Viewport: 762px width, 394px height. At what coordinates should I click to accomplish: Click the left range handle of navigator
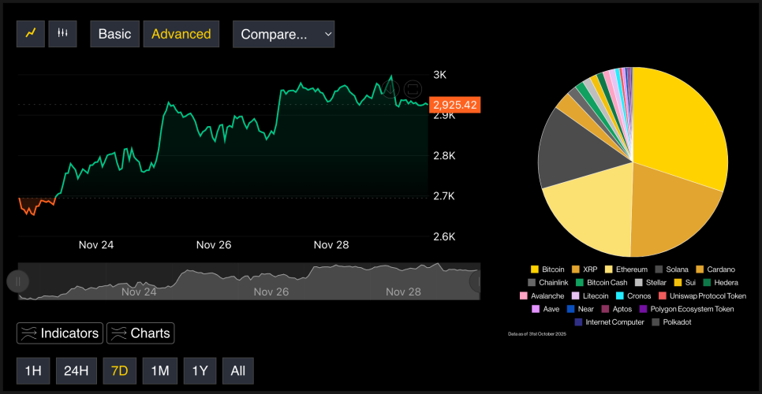click(x=18, y=281)
